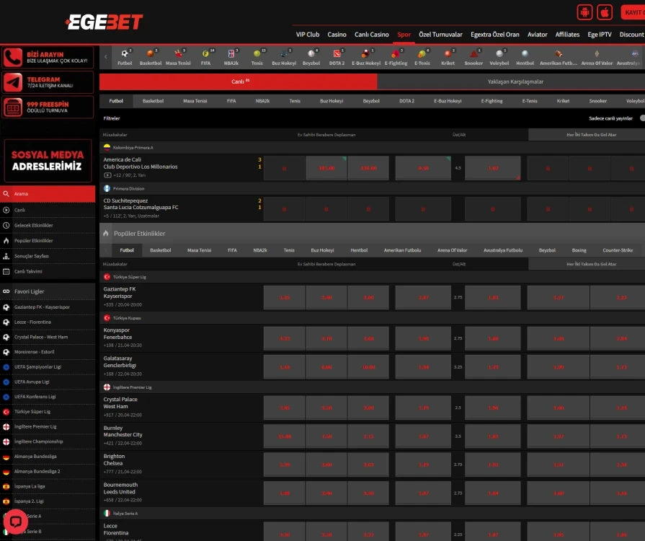Select the Voleybol icon in sports strip
The height and width of the screenshot is (541, 645).
(499, 53)
